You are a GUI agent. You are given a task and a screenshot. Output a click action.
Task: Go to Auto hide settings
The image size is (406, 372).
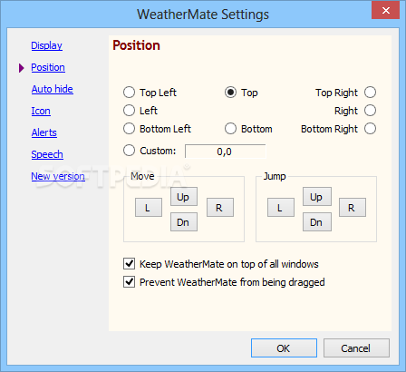(x=53, y=89)
